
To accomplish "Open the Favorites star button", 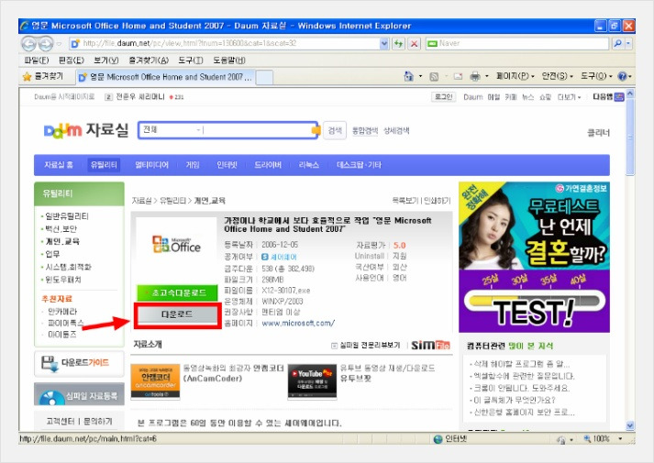I will tap(42, 76).
